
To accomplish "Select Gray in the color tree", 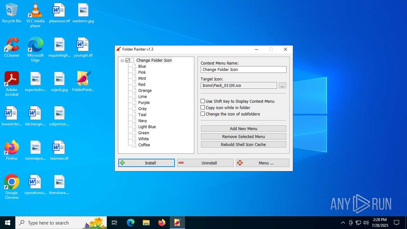I will pos(142,109).
